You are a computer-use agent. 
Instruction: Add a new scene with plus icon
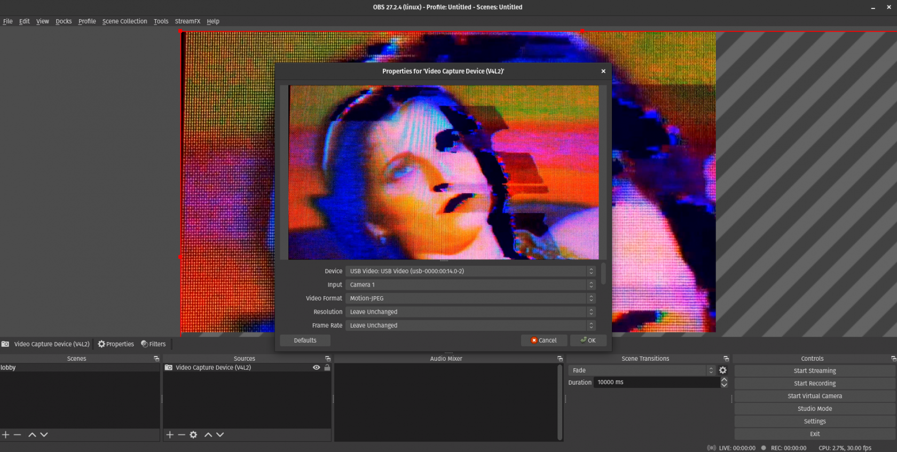click(6, 435)
